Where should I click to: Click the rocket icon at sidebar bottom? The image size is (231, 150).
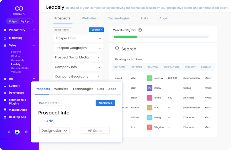click(x=9, y=132)
